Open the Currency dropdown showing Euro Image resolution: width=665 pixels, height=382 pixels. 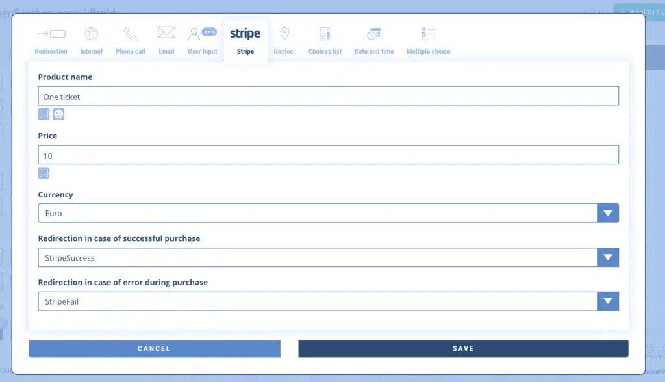click(608, 213)
